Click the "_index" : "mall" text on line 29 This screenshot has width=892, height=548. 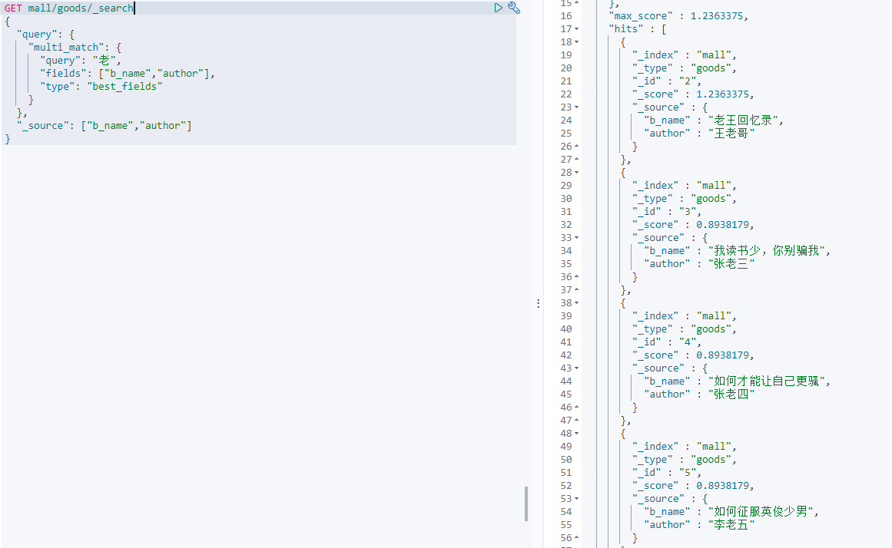click(x=685, y=185)
